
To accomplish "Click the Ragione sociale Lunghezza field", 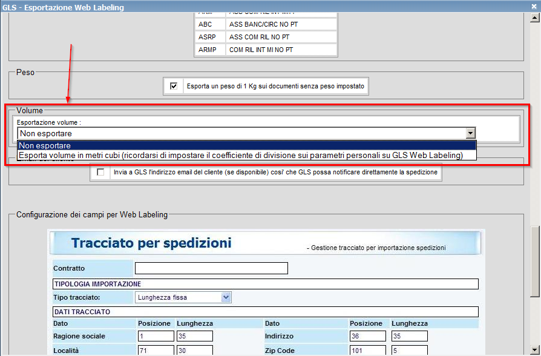I will (x=195, y=336).
